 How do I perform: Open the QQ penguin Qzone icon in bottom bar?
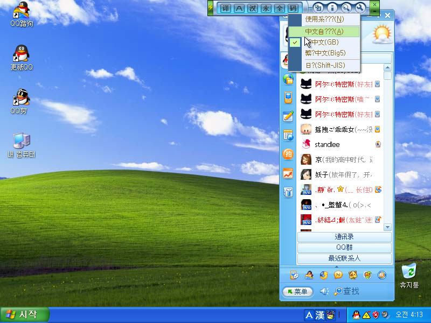[x=309, y=275]
